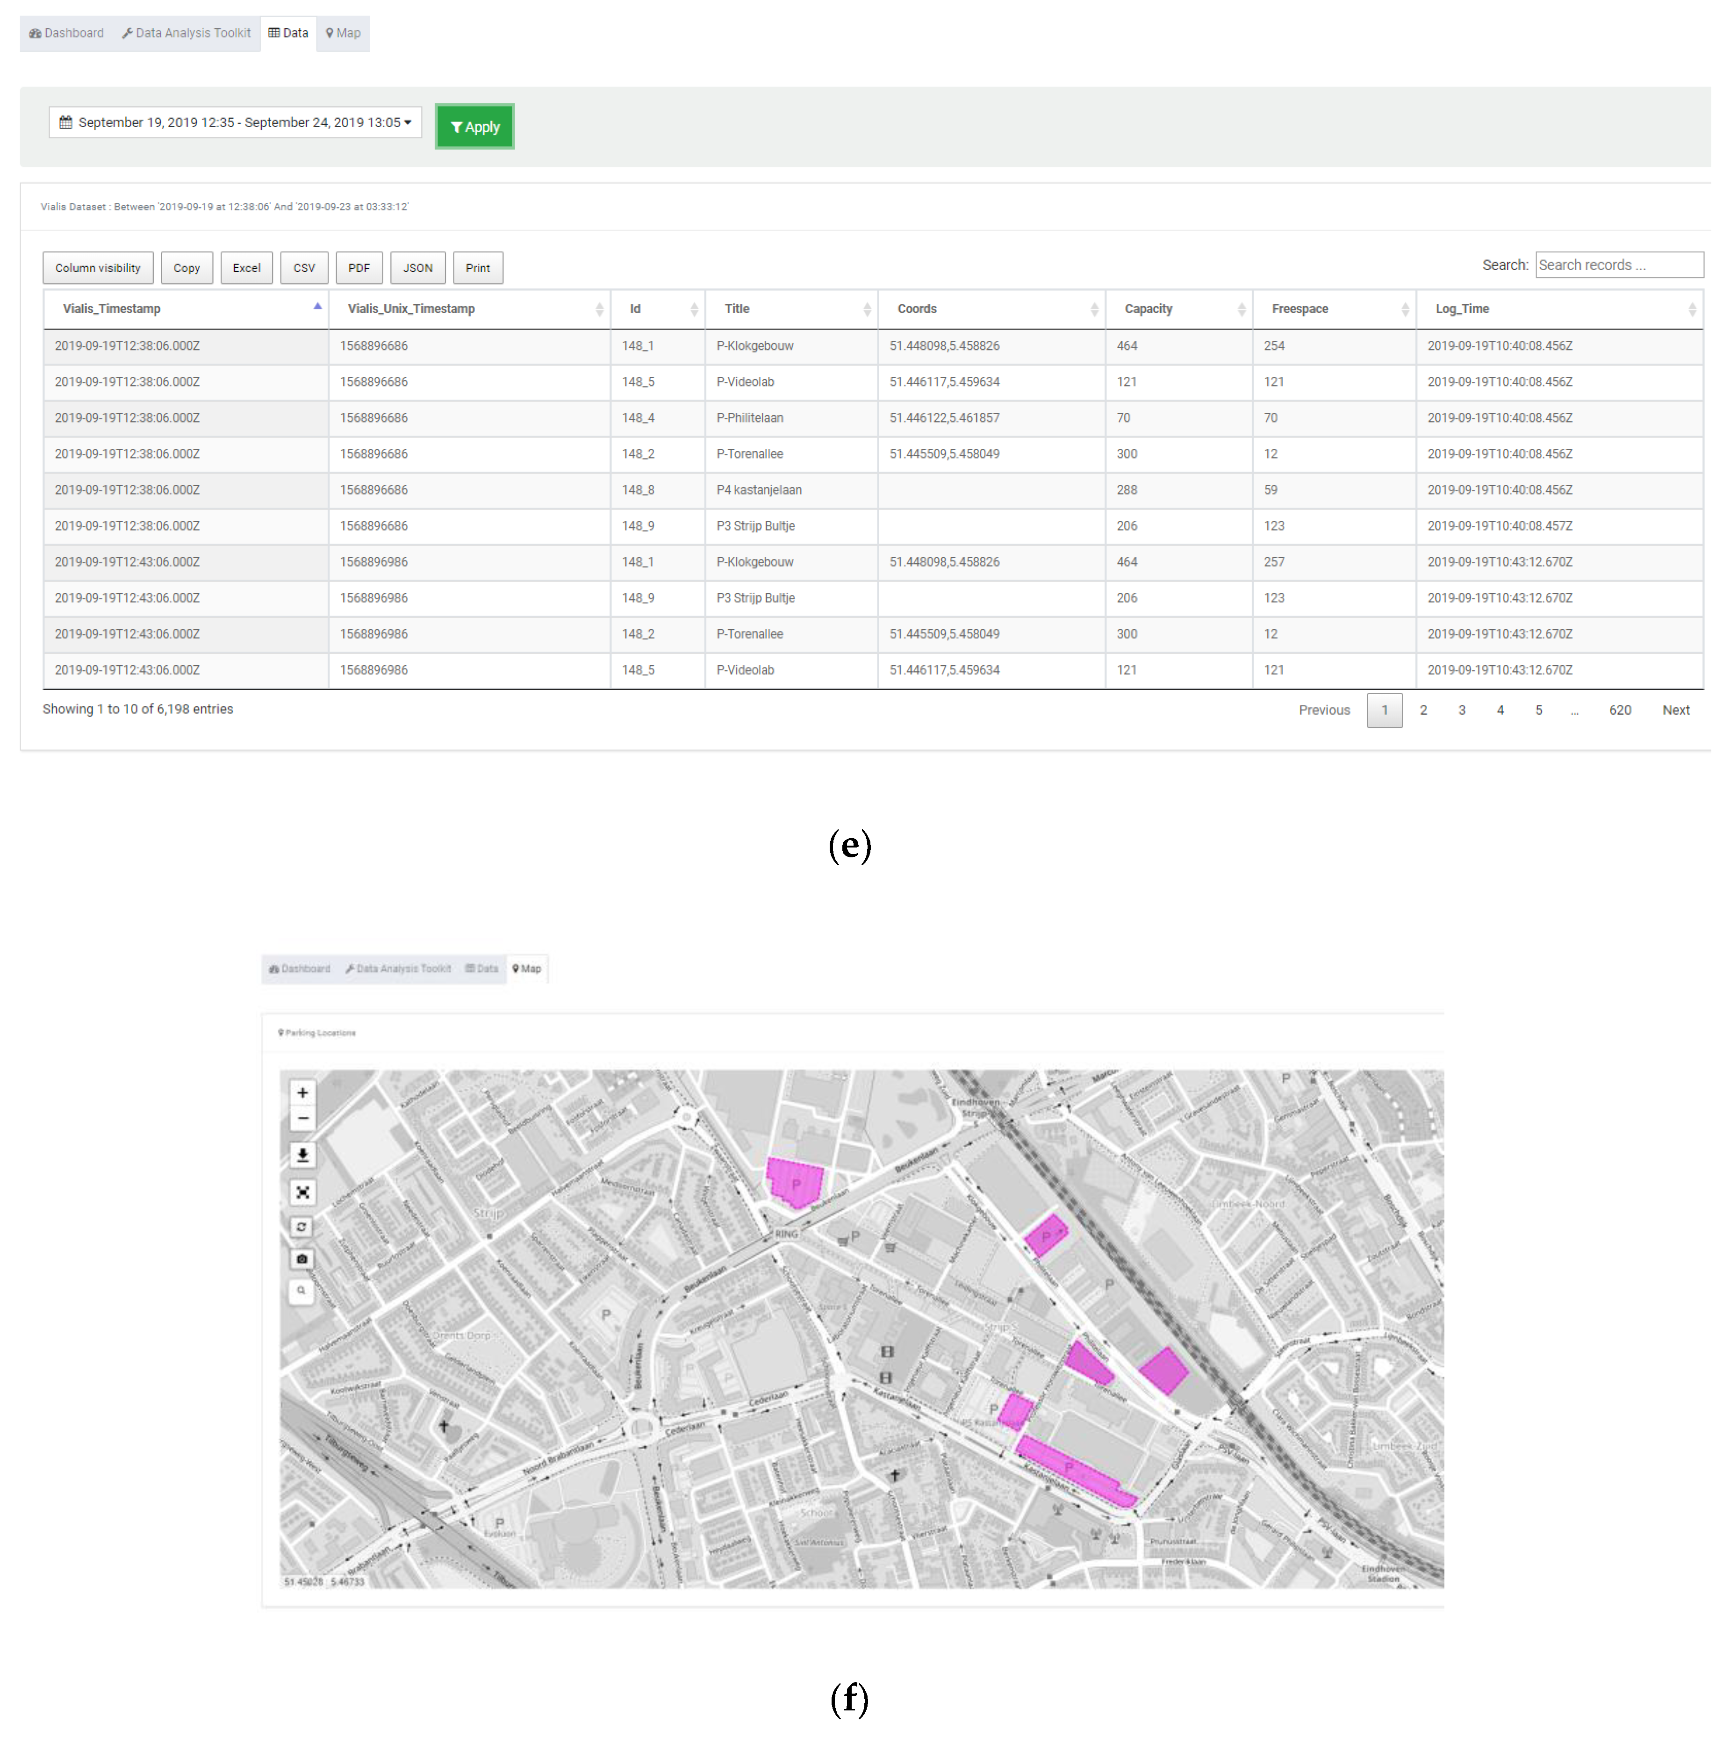The image size is (1723, 1738).
Task: Open the date range picker dropdown
Action: 235,122
